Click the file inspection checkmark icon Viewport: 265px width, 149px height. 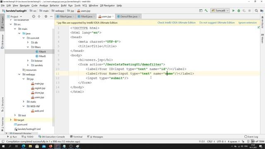258,27
